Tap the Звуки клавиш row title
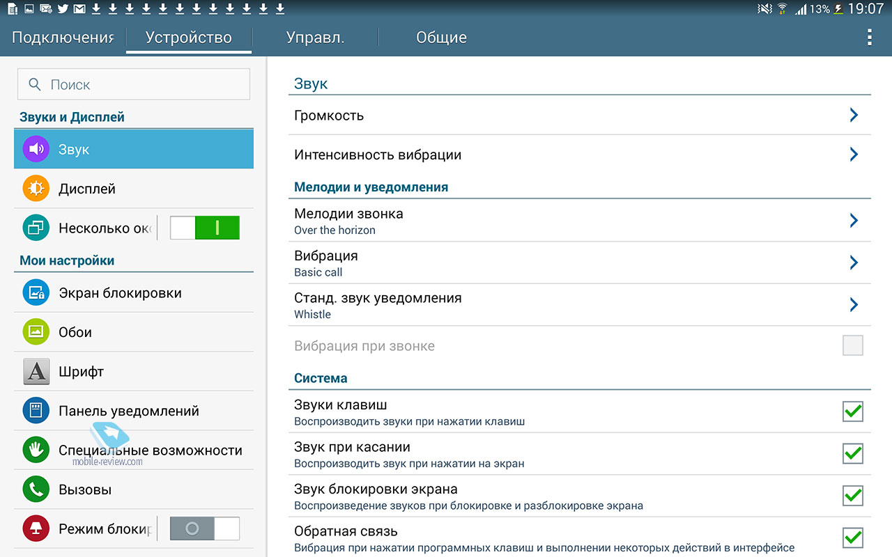The height and width of the screenshot is (557, 892). coord(341,405)
